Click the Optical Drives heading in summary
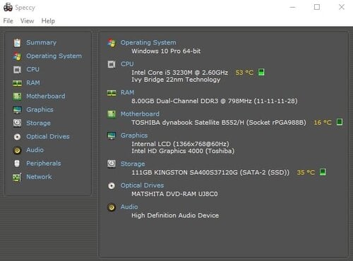Image resolution: width=353 pixels, height=261 pixels. (x=142, y=186)
